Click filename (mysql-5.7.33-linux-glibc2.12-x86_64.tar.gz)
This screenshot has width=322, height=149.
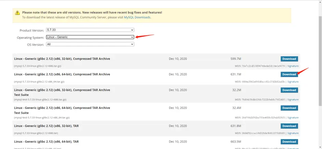pos(39,82)
